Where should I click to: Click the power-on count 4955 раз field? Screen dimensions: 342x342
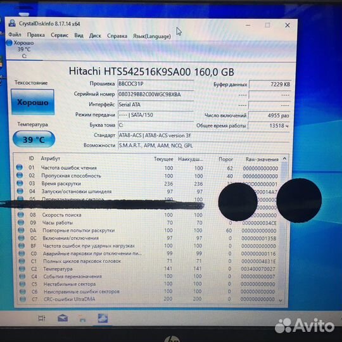(269, 115)
